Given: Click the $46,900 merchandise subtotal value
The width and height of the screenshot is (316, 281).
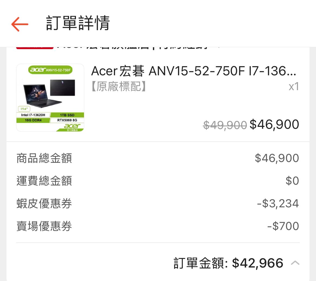Looking at the screenshot, I should point(277,158).
